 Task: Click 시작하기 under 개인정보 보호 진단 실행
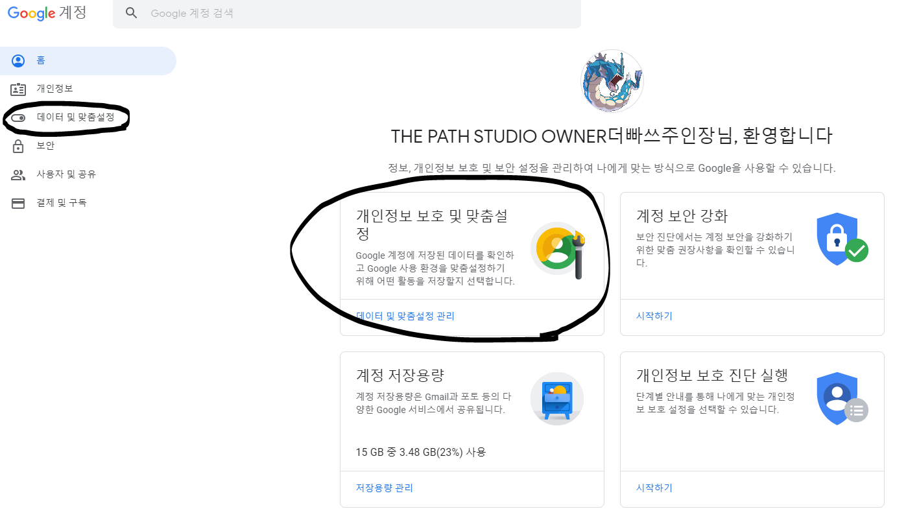(x=654, y=488)
